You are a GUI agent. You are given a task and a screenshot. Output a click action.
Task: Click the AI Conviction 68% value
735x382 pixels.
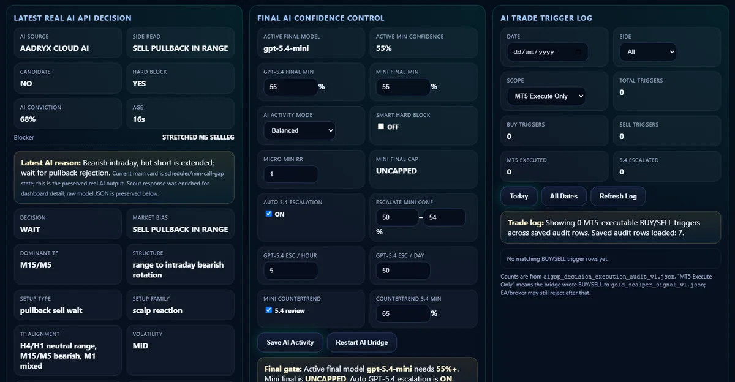click(x=28, y=119)
